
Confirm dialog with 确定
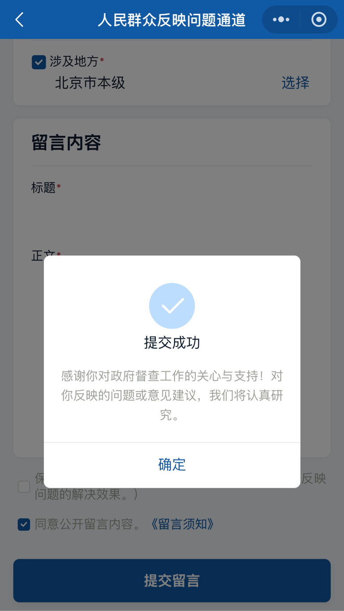[172, 465]
